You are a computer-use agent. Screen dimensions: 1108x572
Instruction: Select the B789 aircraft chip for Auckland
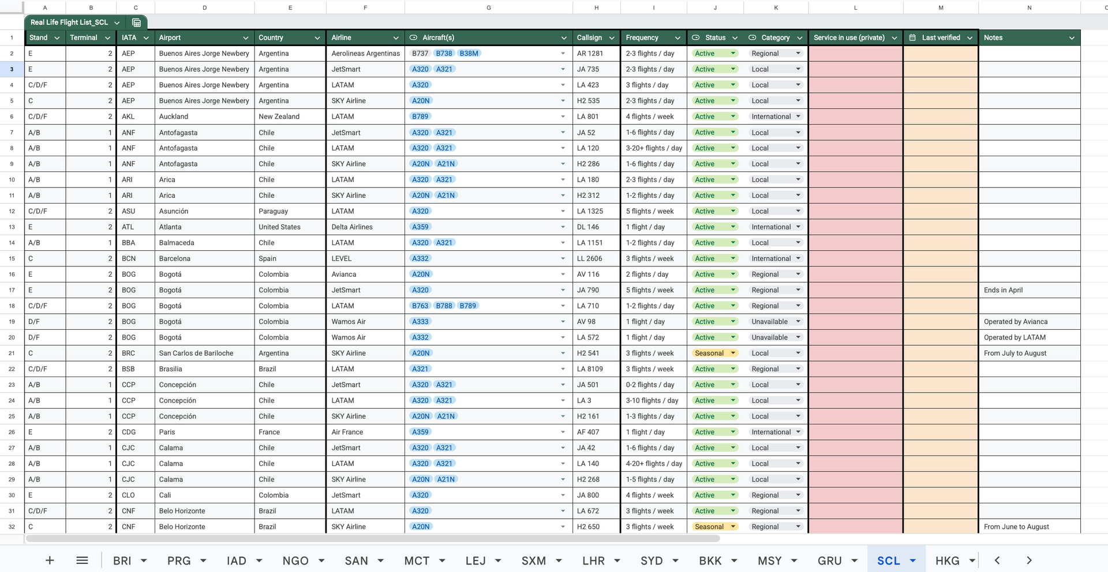point(420,116)
